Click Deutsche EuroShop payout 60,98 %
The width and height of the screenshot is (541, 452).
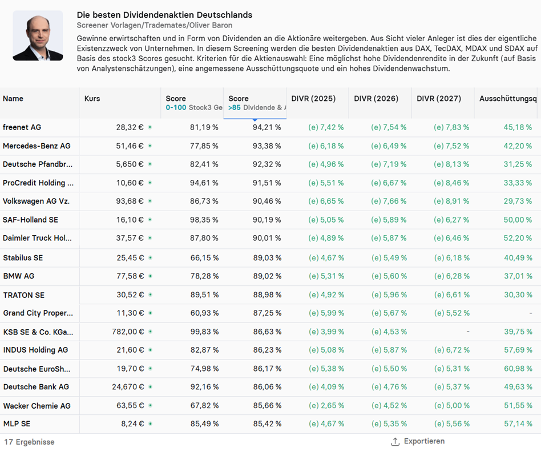(518, 369)
